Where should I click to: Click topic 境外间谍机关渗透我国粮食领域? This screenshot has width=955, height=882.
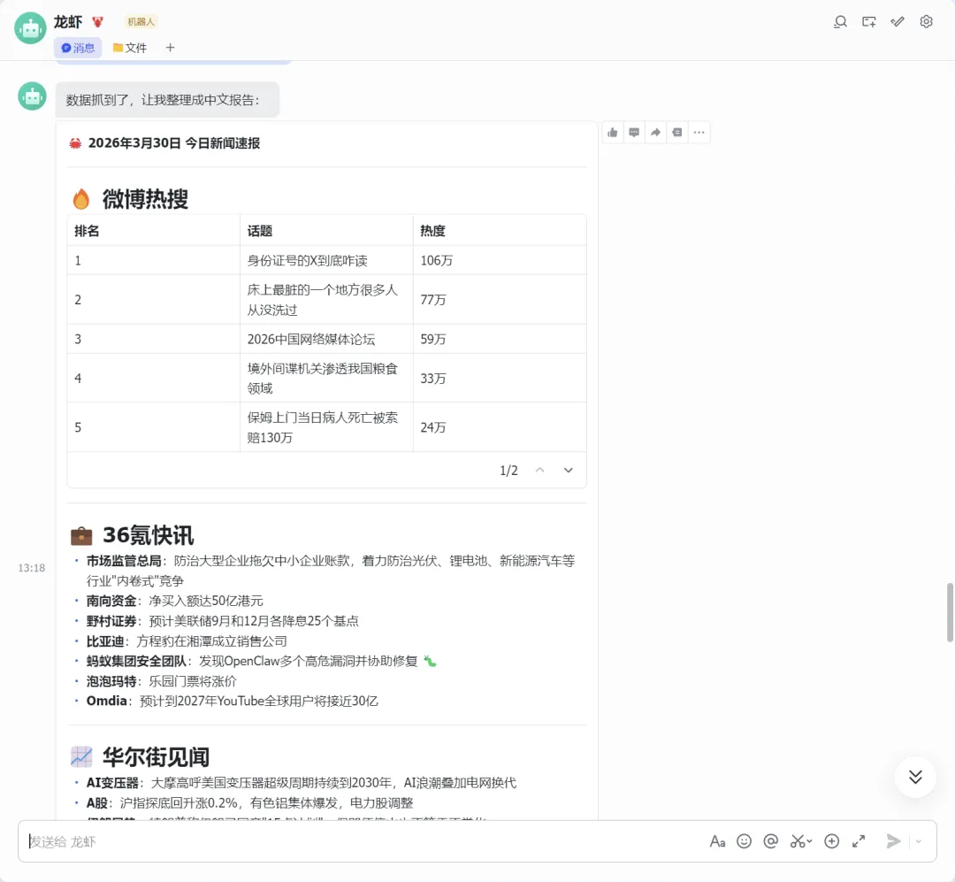(x=322, y=379)
